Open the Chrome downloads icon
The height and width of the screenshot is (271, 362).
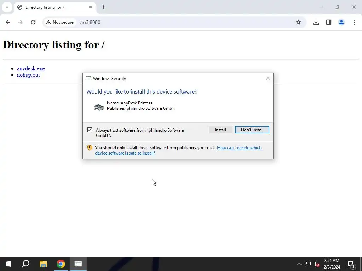click(316, 22)
